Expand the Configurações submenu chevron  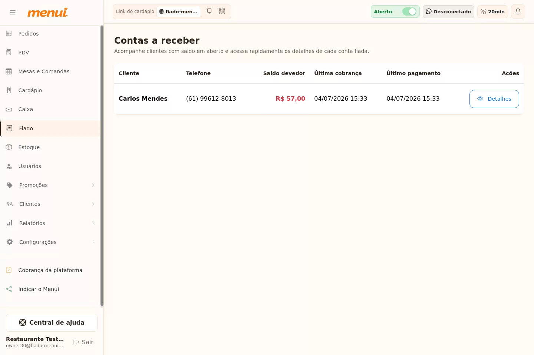coord(93,242)
